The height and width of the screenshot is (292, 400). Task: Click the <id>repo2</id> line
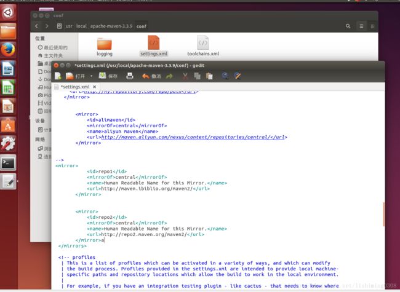[106, 218]
